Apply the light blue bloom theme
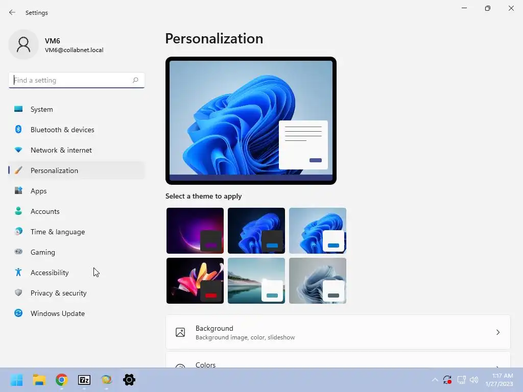 [318, 231]
